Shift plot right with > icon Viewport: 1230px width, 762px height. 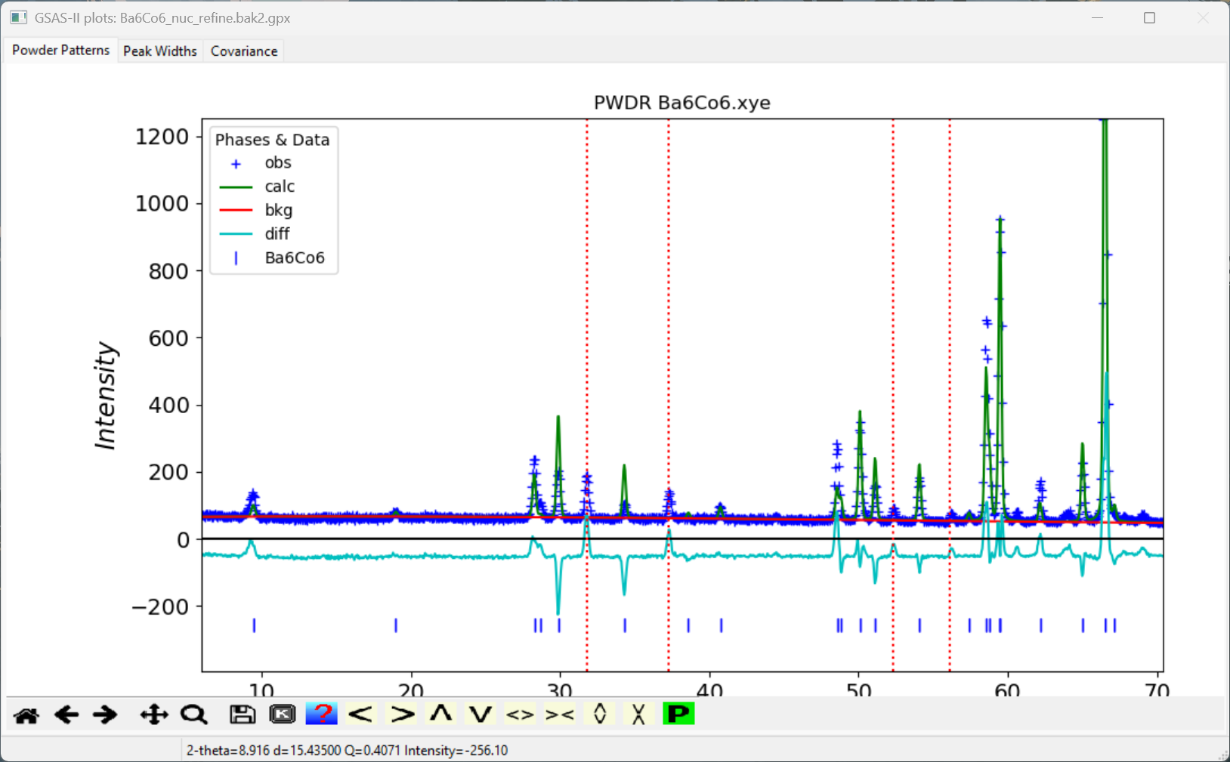coord(401,714)
